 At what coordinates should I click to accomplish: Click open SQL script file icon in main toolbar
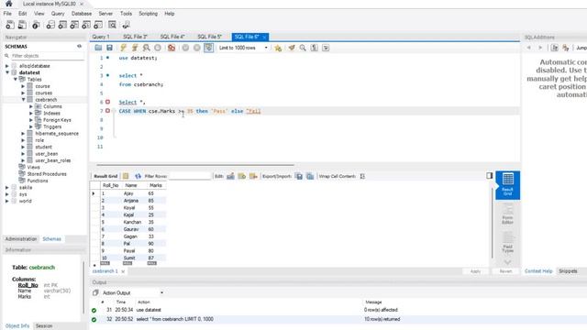tap(22, 25)
